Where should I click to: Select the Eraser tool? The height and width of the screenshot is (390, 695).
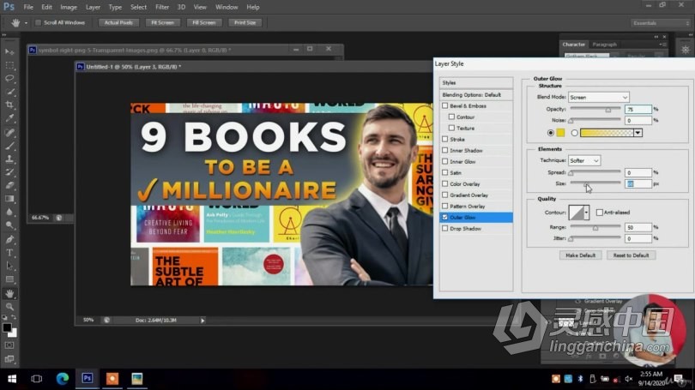click(9, 185)
